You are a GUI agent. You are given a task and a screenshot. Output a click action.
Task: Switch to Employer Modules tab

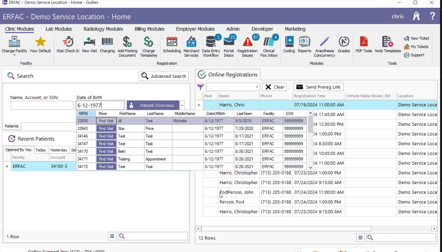pyautogui.click(x=195, y=29)
